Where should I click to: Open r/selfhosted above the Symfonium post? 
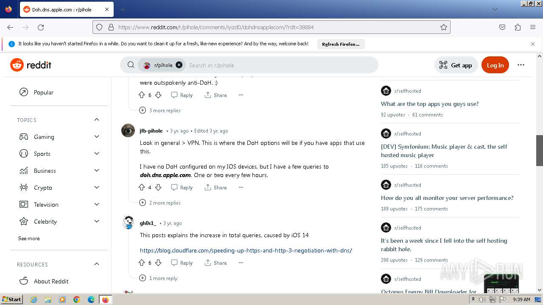(408, 134)
